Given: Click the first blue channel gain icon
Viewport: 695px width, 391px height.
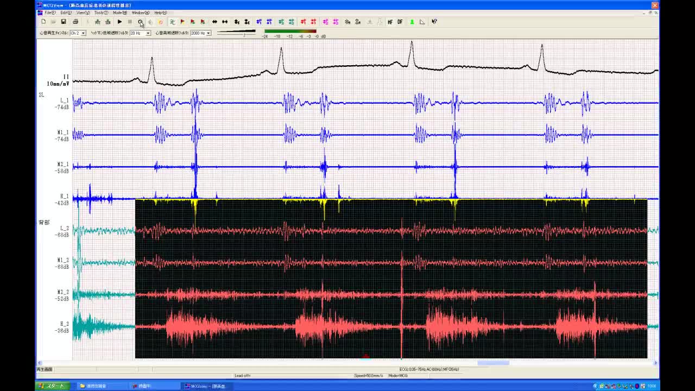Looking at the screenshot, I should click(x=259, y=22).
